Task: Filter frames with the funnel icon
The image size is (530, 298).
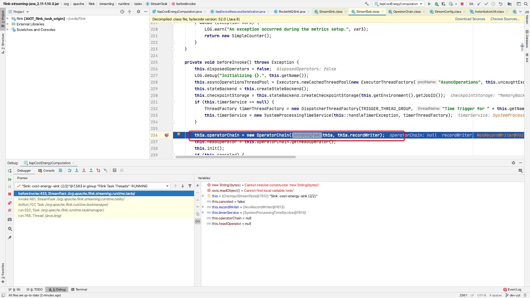Action: 190,186
